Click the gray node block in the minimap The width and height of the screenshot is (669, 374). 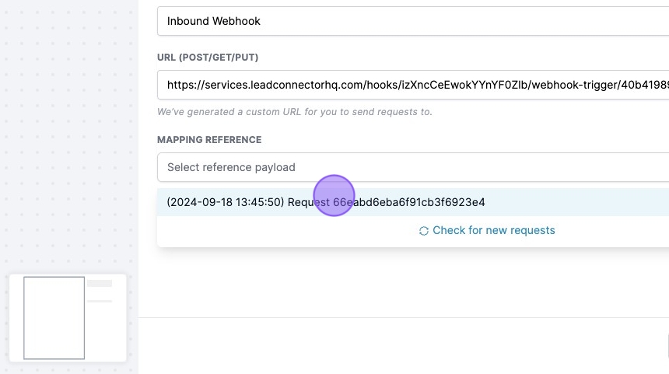click(100, 283)
